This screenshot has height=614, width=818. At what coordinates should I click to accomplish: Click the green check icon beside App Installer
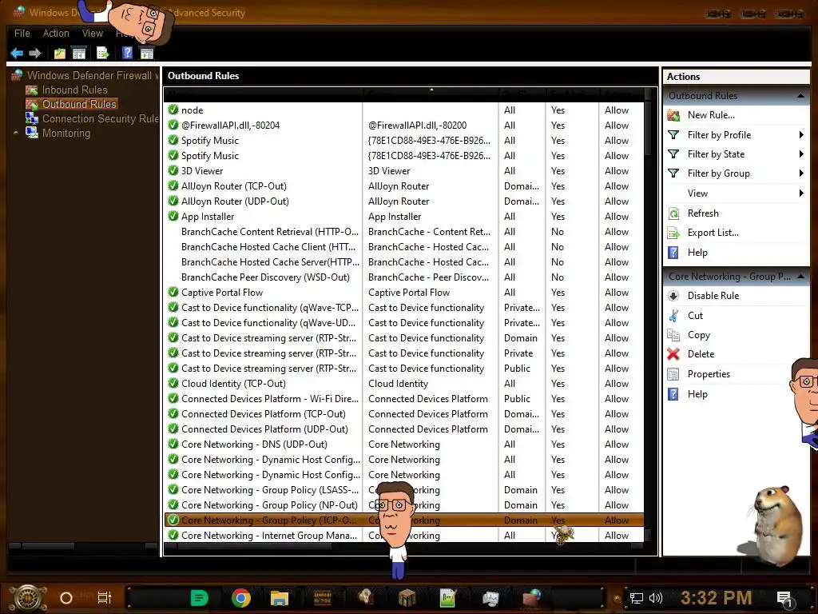[x=173, y=216]
